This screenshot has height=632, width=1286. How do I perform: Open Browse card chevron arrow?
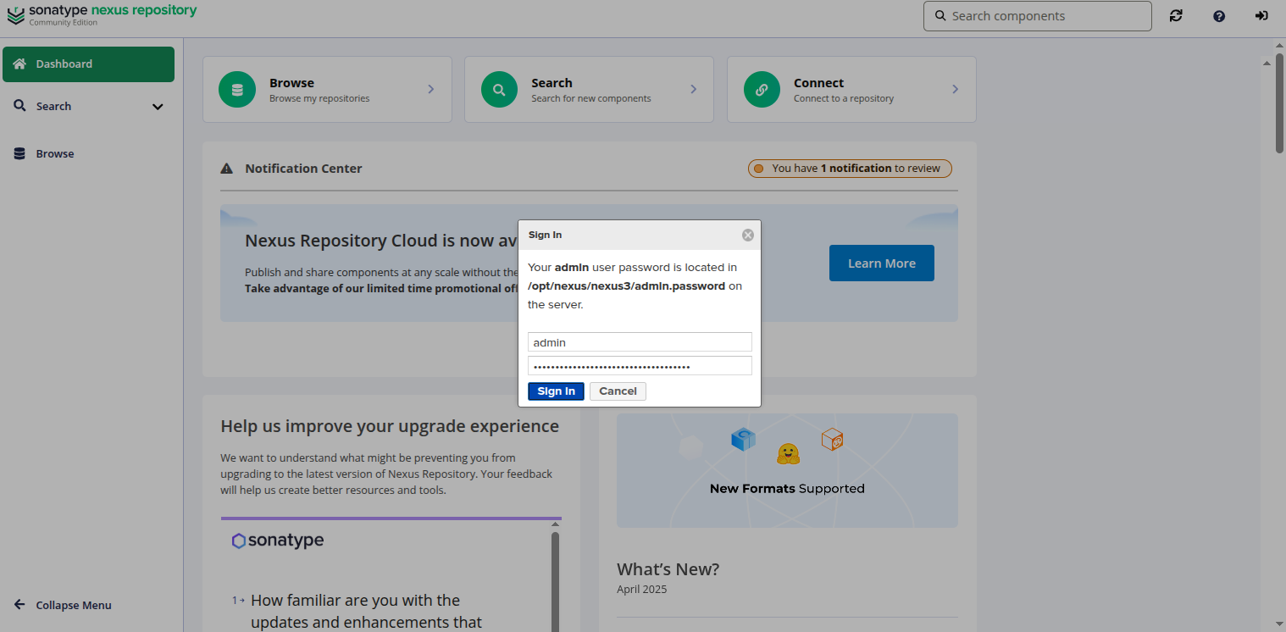tap(430, 90)
